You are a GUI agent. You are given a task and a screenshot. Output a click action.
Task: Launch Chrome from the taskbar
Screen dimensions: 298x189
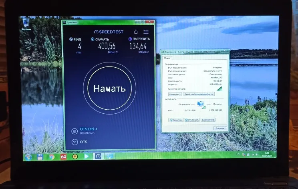tap(52, 157)
